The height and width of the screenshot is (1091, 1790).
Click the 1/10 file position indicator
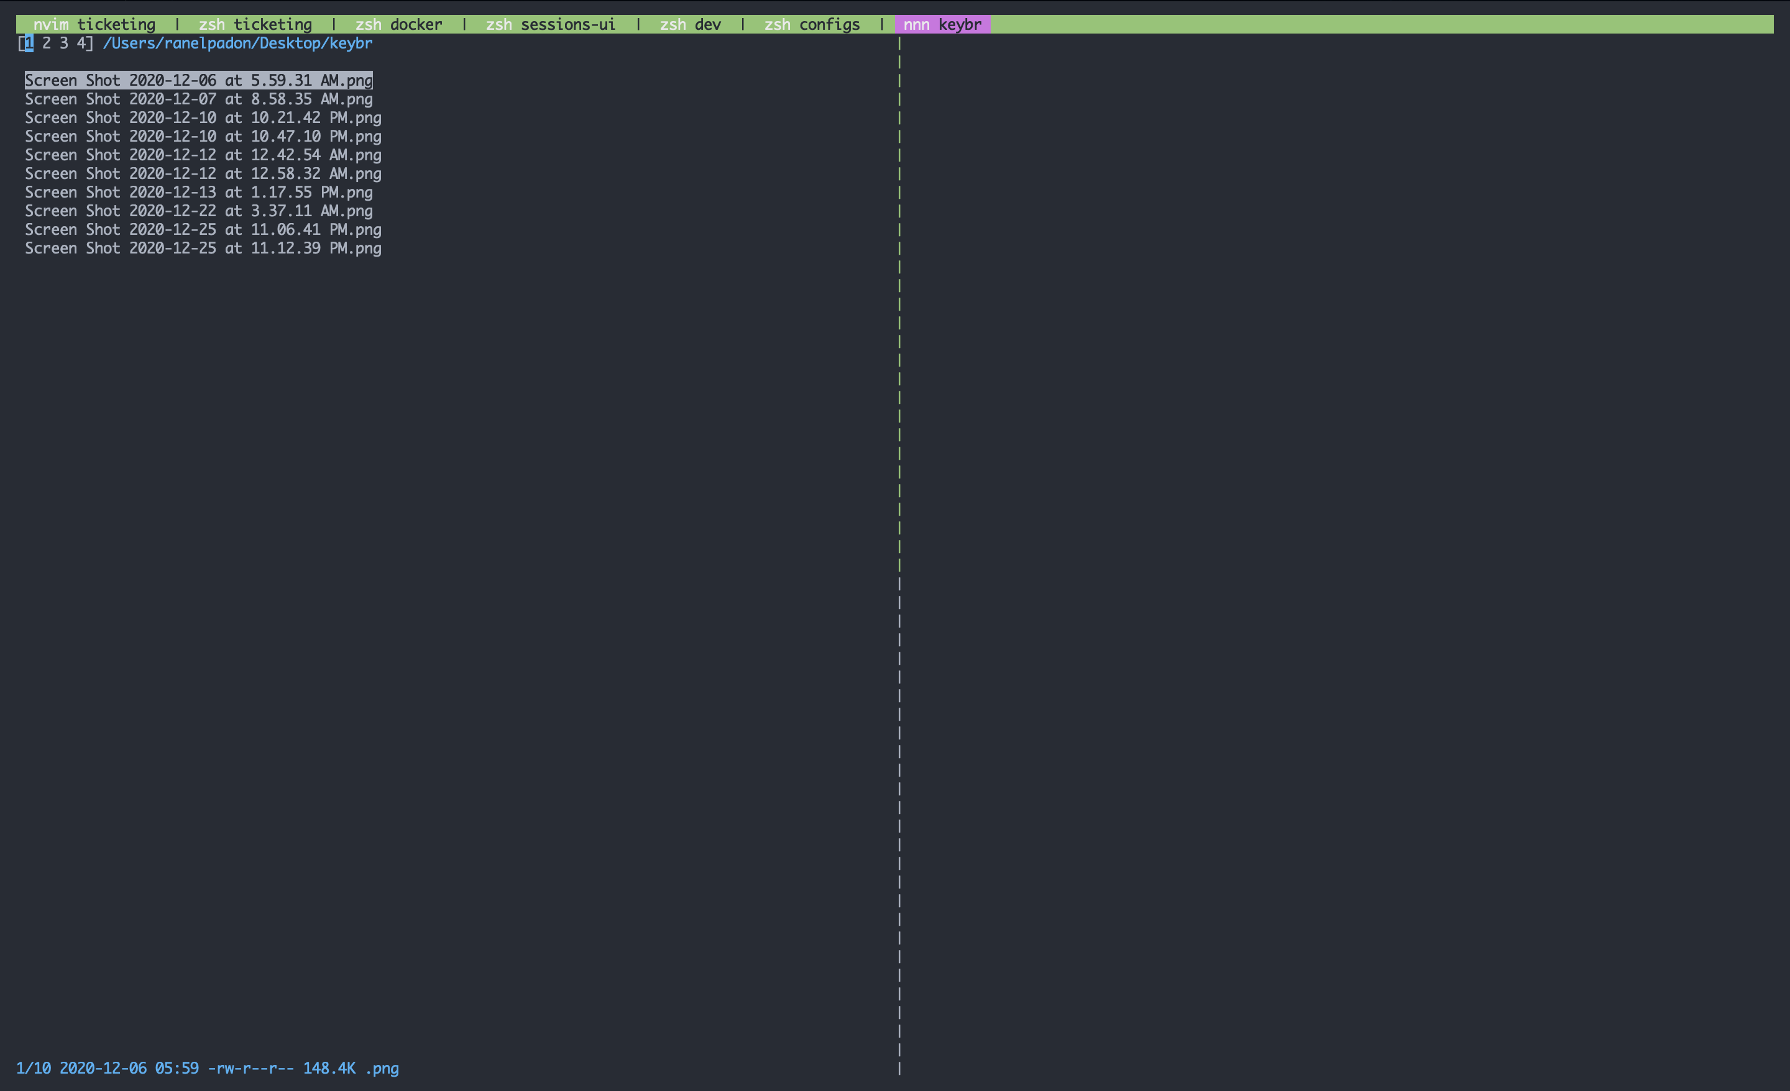click(x=35, y=1069)
